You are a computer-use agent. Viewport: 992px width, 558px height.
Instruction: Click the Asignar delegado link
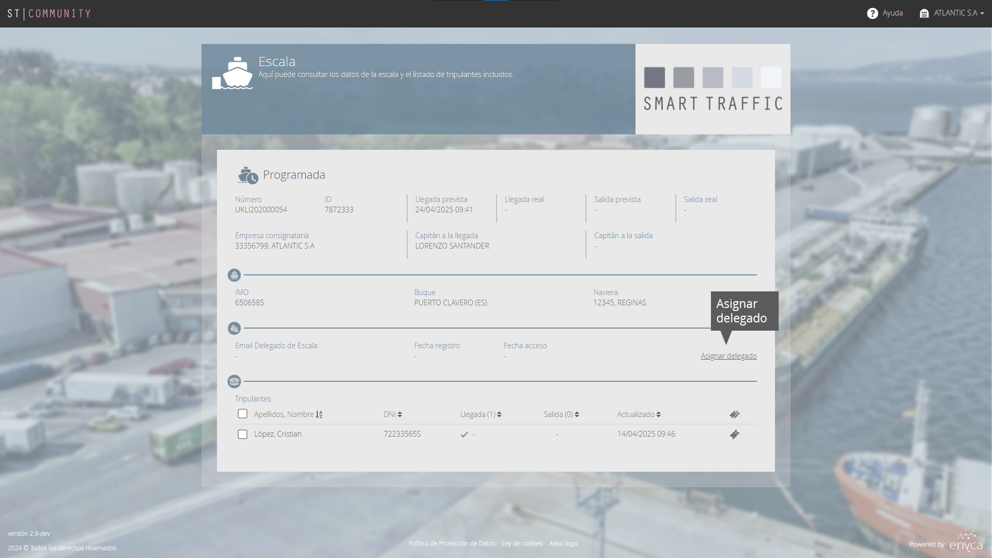click(x=729, y=356)
